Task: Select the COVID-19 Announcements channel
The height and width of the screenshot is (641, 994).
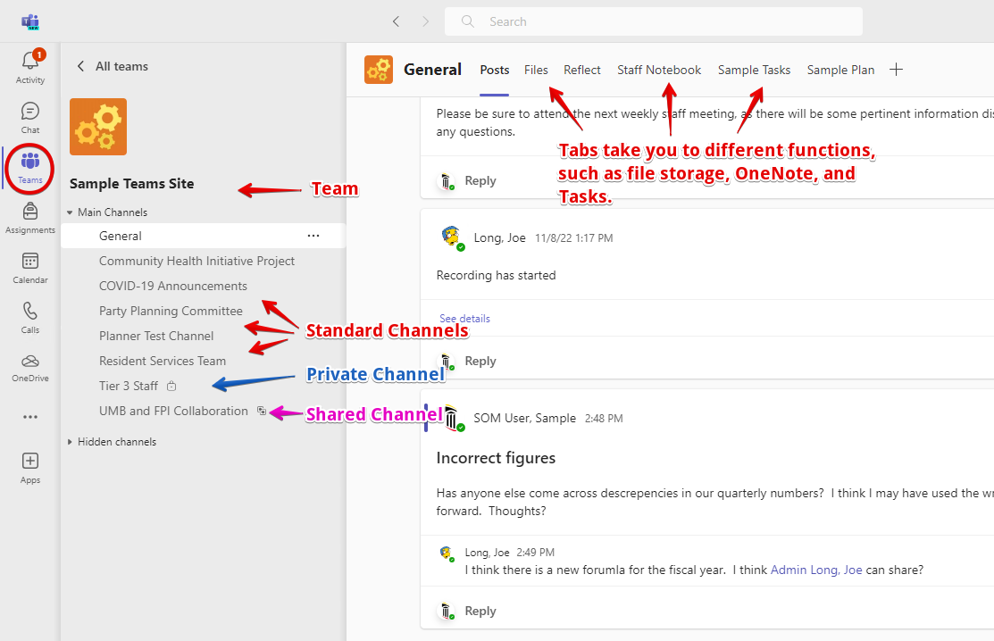Action: 173,286
